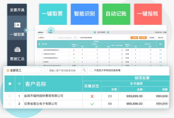This screenshot has height=118, width=174.
Task: Tick checkbox for row 1 in background table
Action: [40, 50]
